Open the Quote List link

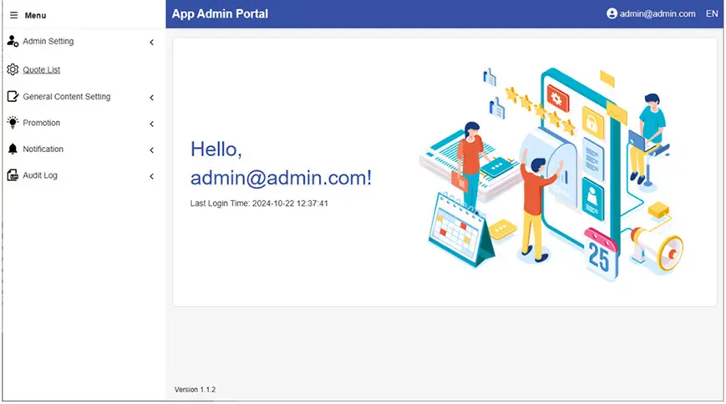point(42,70)
